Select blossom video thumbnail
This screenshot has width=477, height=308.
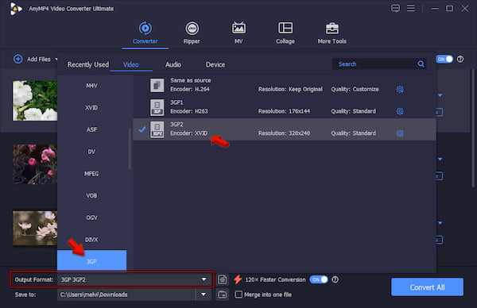click(x=35, y=228)
